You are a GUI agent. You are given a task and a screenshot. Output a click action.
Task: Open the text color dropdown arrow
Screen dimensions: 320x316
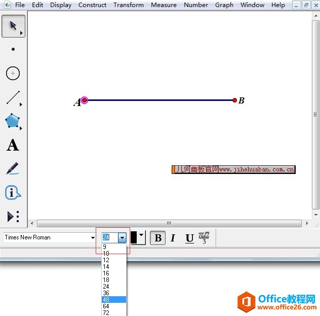(141, 235)
